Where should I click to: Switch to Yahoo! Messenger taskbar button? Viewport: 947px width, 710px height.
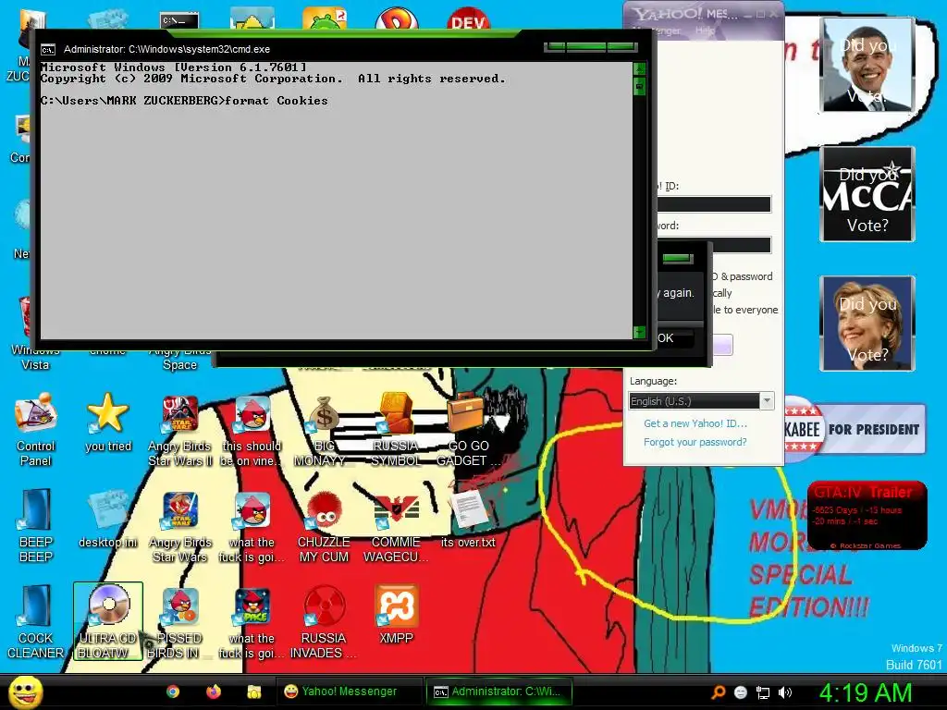coord(349,692)
